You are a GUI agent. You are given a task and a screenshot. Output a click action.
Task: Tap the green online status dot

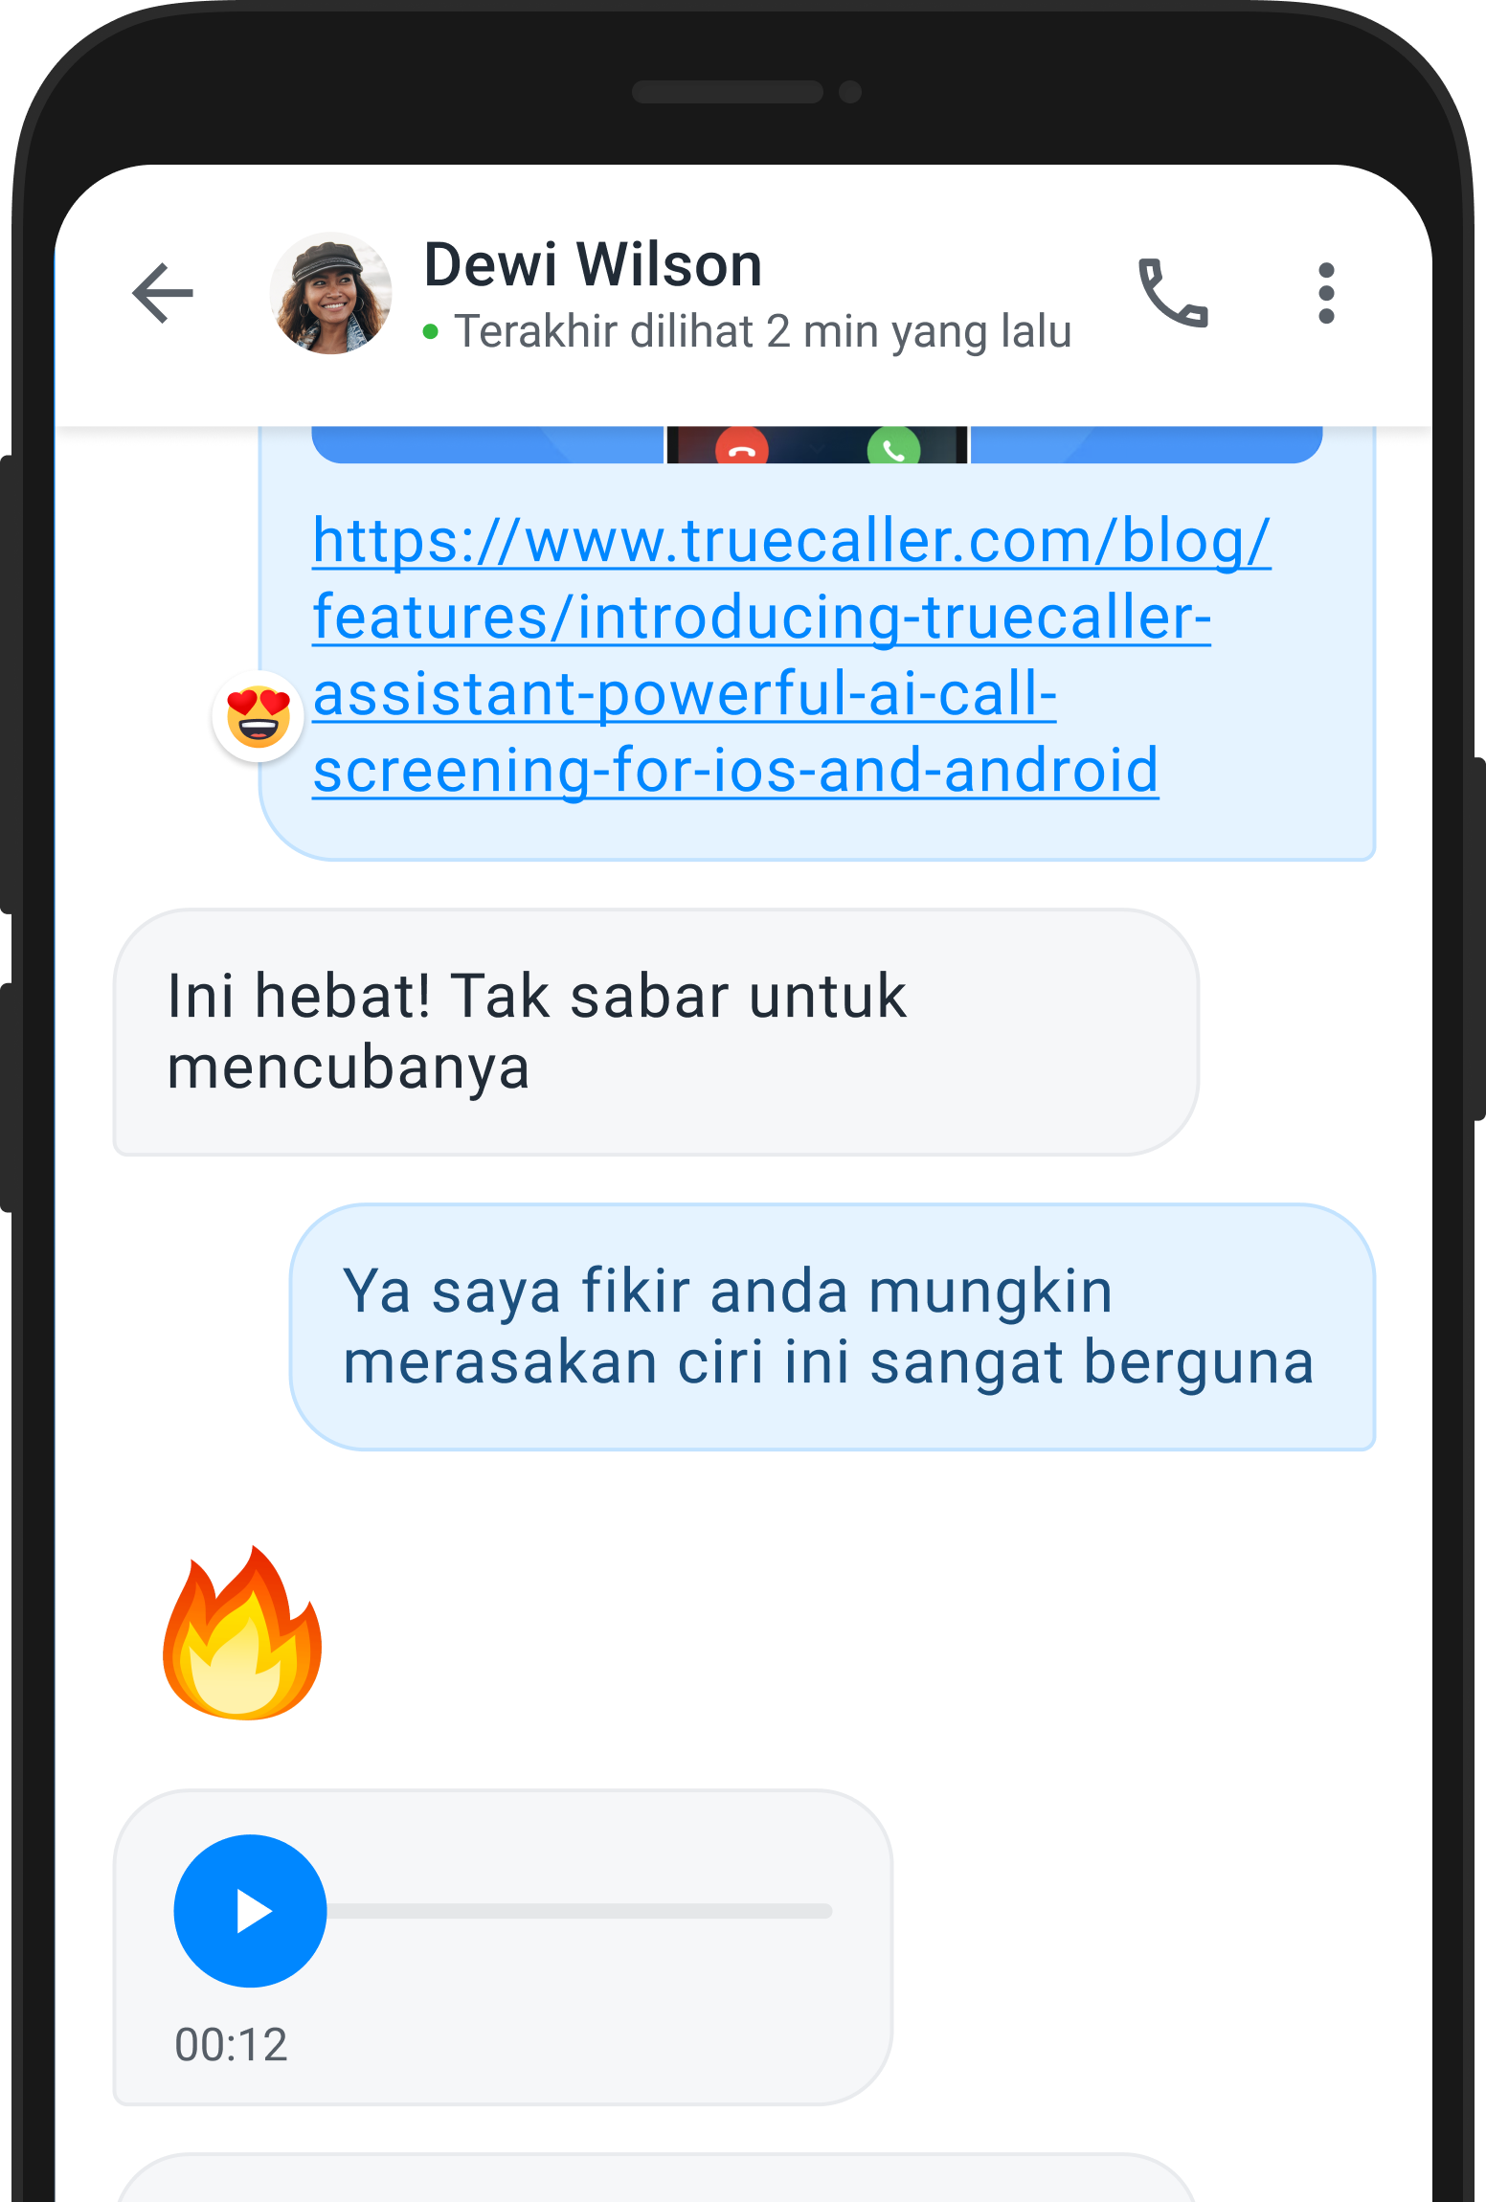[431, 332]
